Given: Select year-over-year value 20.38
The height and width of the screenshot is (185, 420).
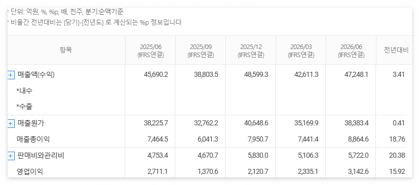Looking at the screenshot, I should tap(397, 155).
